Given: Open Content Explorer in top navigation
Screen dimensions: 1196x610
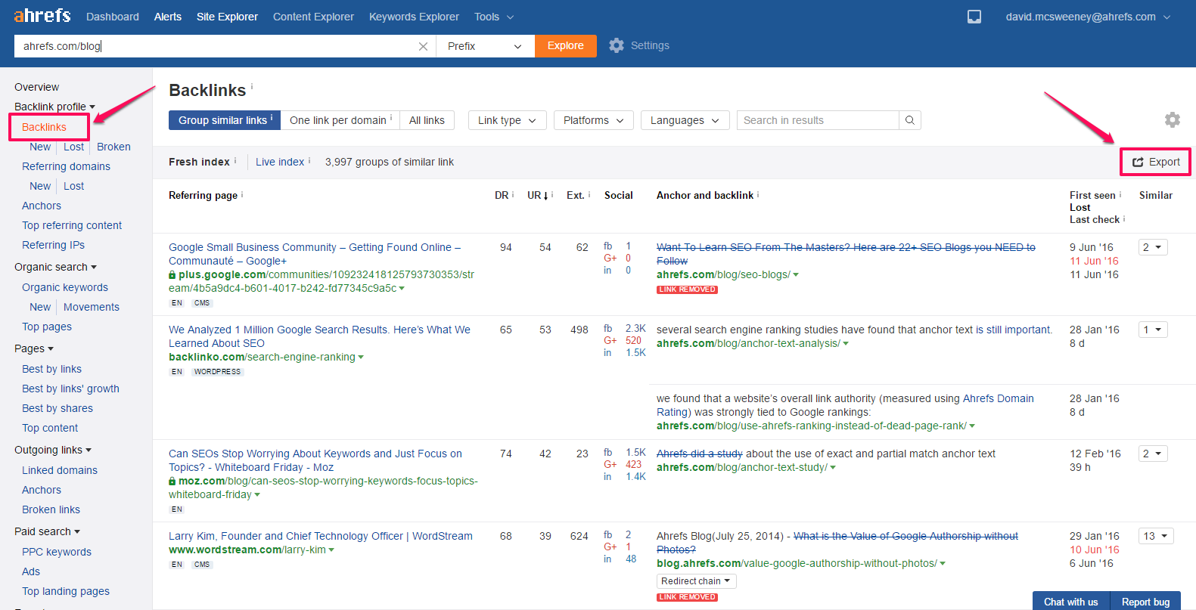Looking at the screenshot, I should (x=313, y=17).
